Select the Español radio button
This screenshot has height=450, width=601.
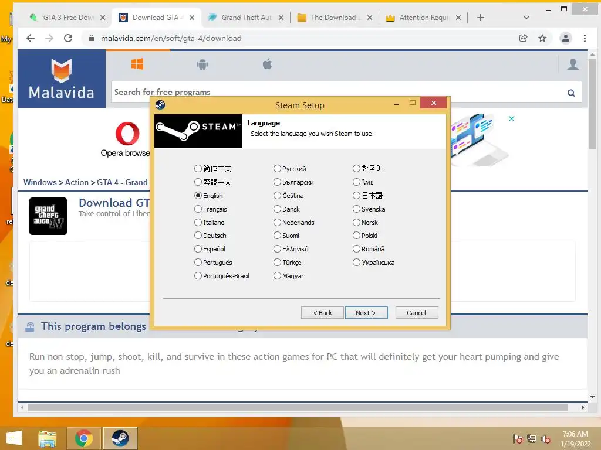point(198,248)
